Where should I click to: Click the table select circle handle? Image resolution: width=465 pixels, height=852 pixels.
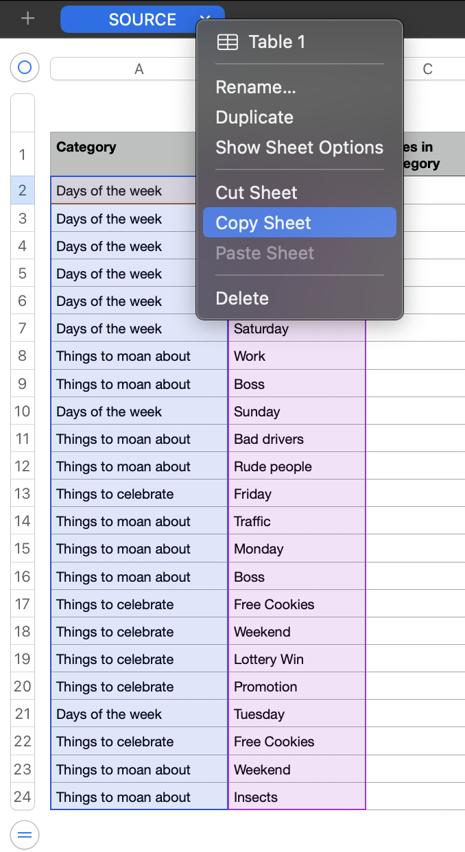(25, 67)
